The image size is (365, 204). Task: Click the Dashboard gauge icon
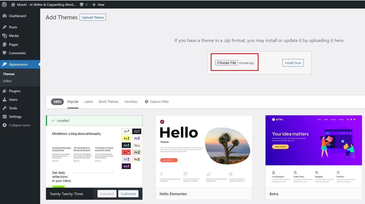5,16
